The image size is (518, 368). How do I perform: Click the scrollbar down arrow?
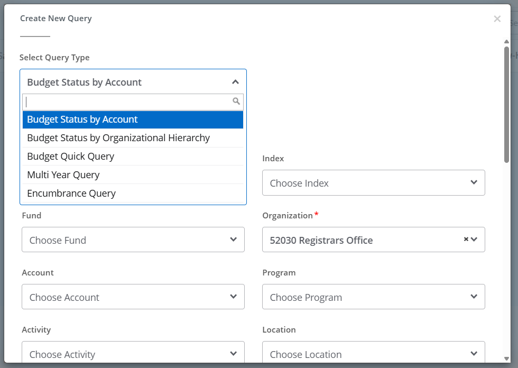[x=506, y=359]
